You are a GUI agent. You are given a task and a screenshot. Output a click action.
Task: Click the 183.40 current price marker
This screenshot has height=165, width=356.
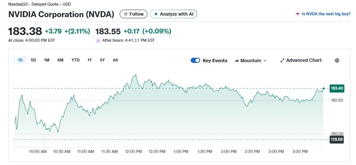[337, 88]
